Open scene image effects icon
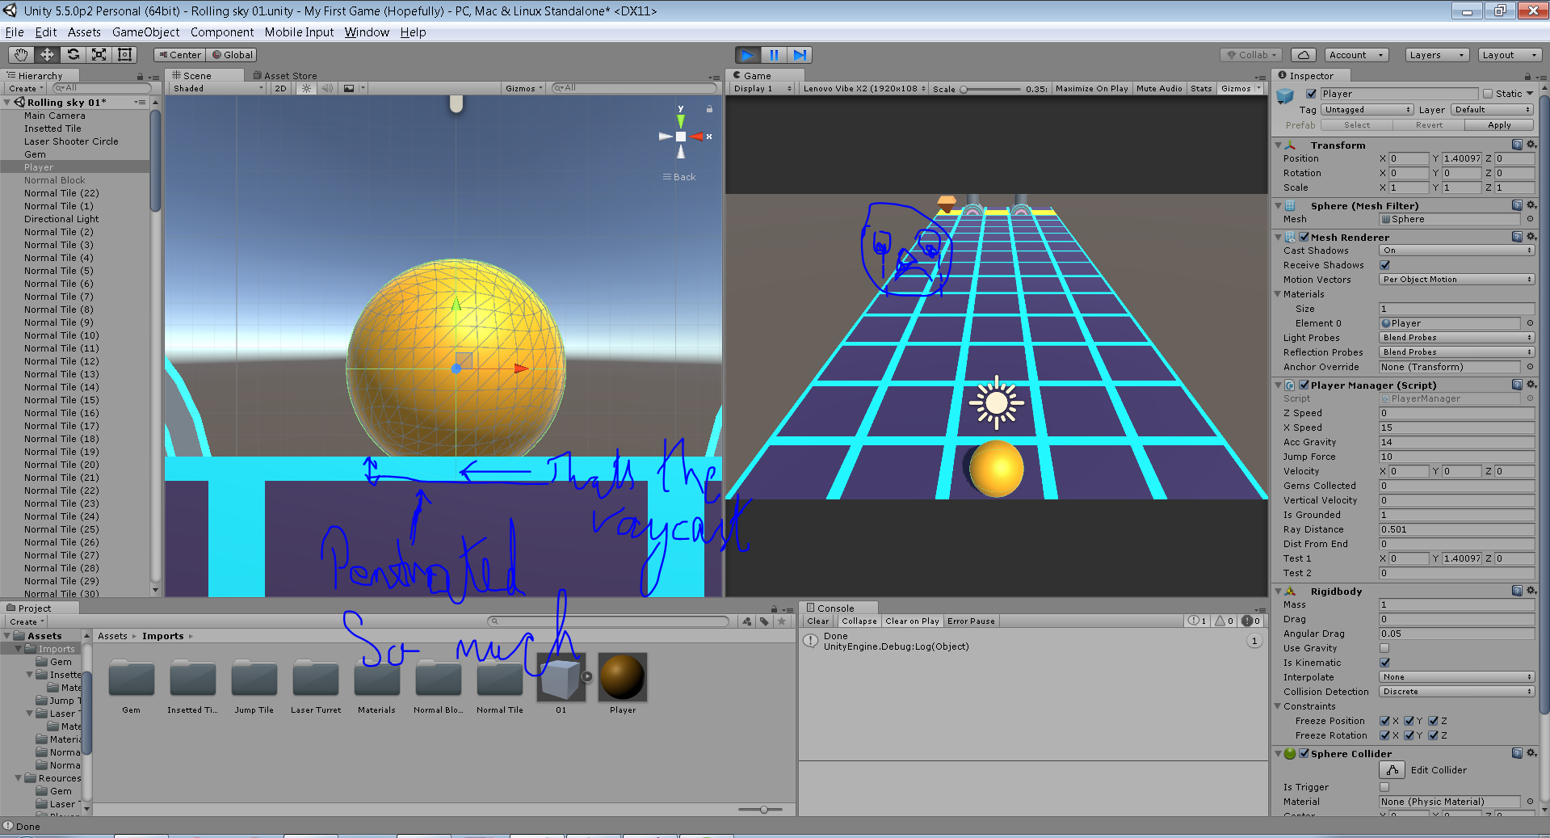 point(349,88)
